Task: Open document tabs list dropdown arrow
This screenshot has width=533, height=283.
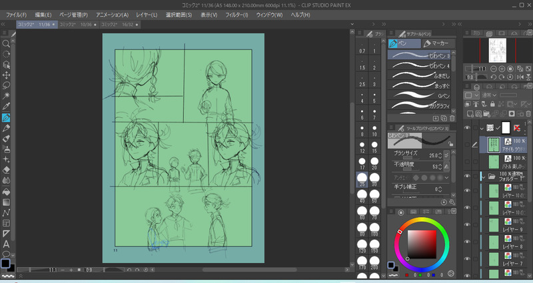Action: [352, 24]
